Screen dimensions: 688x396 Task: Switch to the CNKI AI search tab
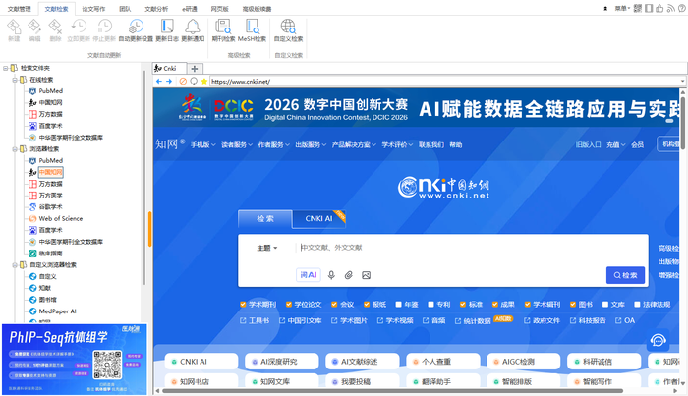point(319,218)
